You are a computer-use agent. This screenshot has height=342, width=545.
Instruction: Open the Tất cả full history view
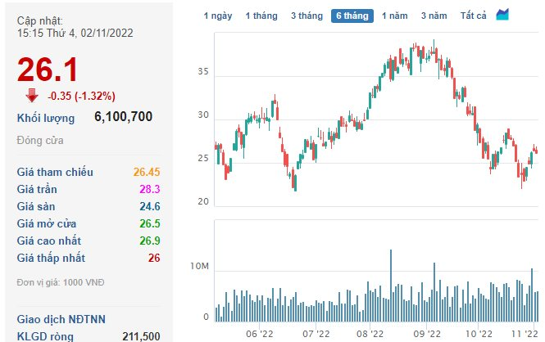tap(473, 16)
